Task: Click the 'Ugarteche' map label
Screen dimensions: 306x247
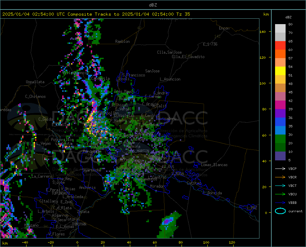Action: (x=92, y=170)
